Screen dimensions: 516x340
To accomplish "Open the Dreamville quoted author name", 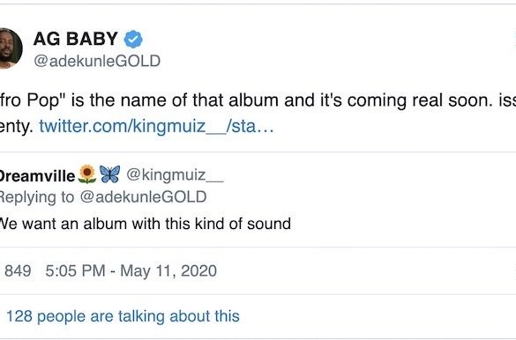I will pos(37,176).
